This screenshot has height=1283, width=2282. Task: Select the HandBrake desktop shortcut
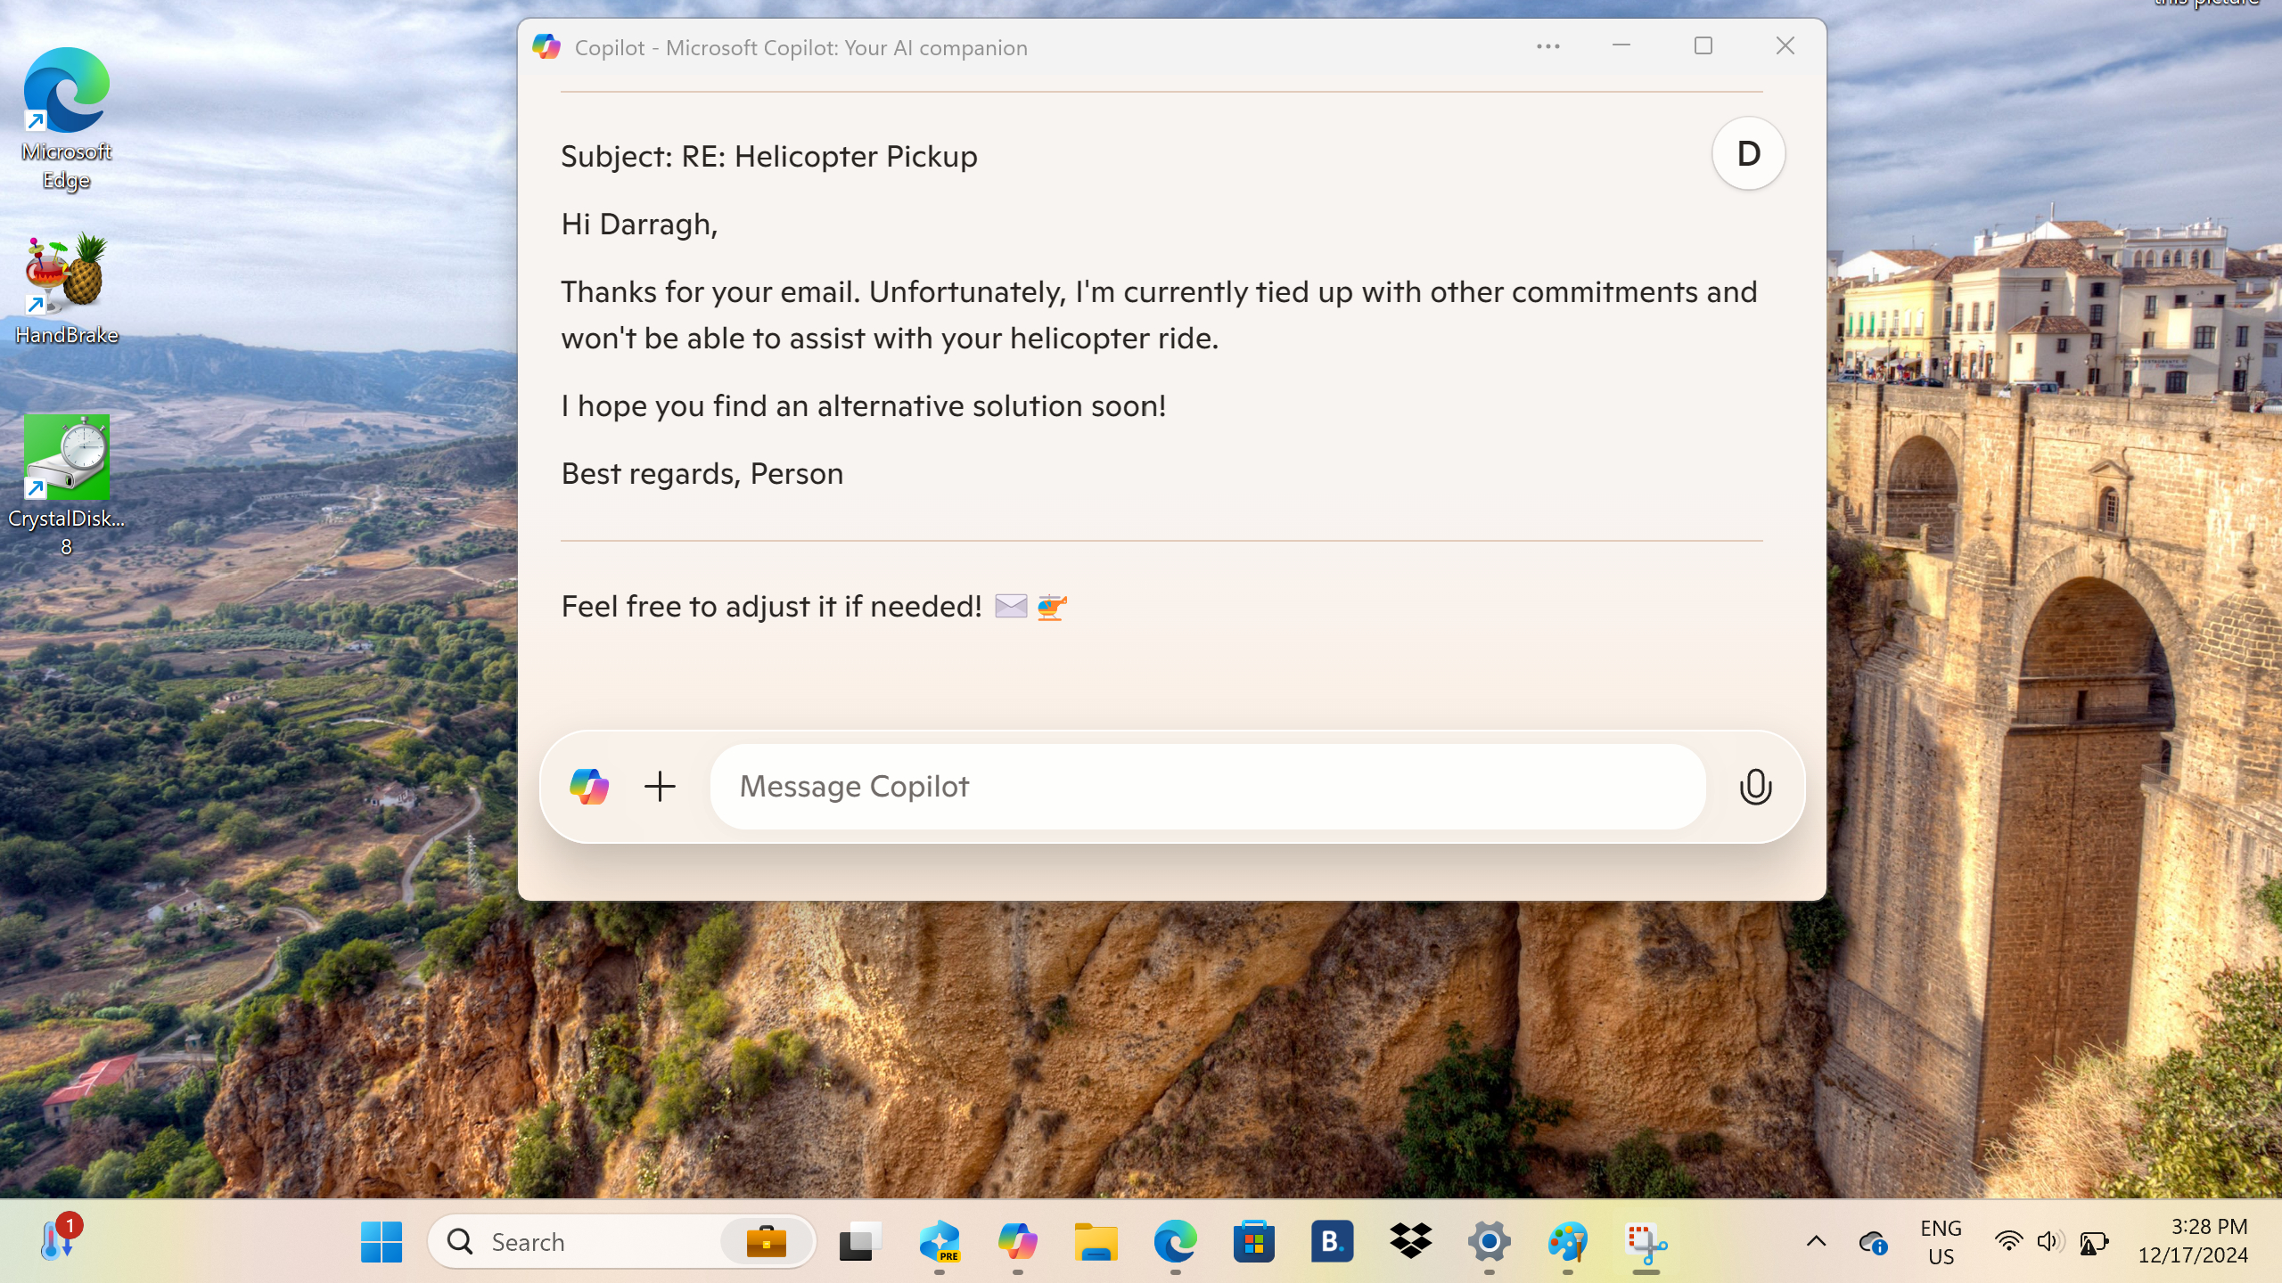(67, 287)
